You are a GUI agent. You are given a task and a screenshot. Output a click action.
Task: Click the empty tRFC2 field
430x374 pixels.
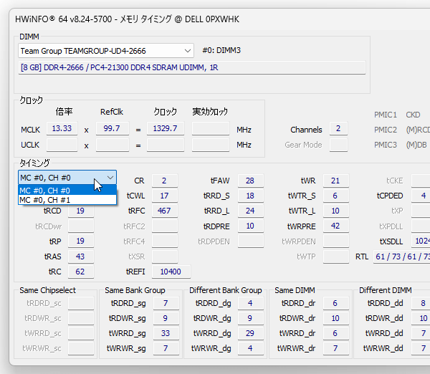(x=165, y=226)
